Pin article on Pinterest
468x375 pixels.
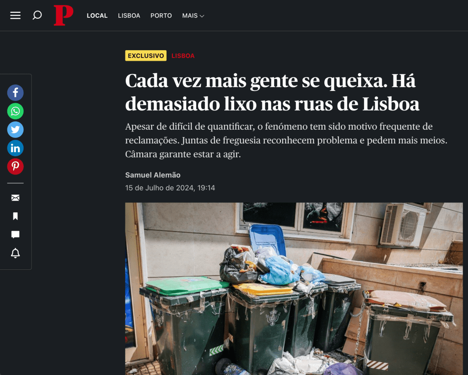coord(15,167)
